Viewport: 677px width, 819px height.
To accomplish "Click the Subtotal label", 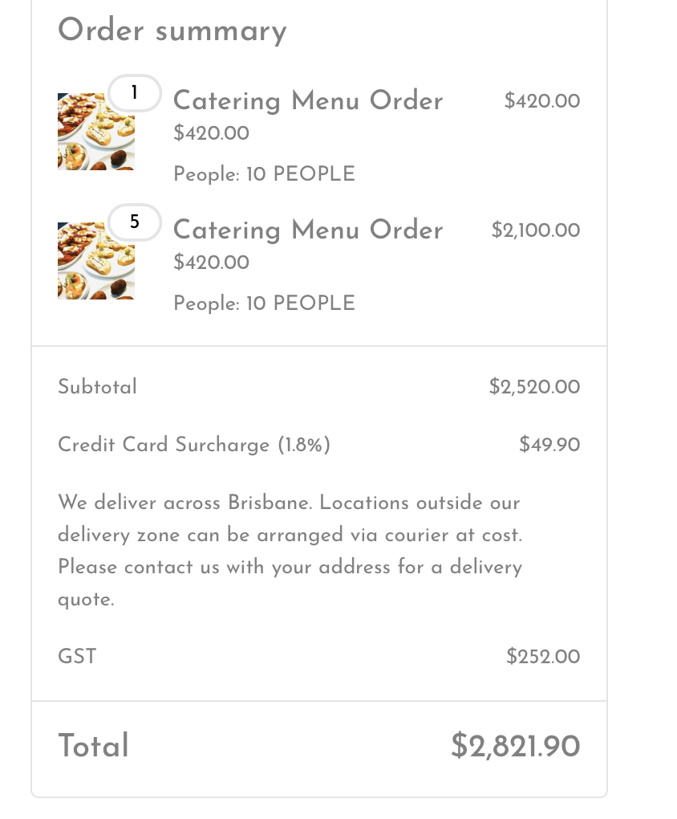I will point(97,387).
